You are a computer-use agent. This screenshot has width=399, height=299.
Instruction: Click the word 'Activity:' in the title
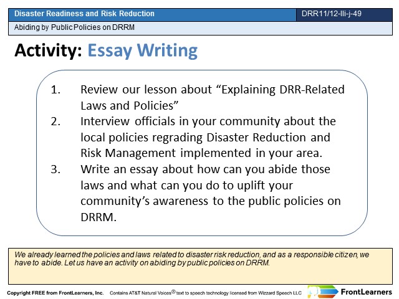coord(49,50)
